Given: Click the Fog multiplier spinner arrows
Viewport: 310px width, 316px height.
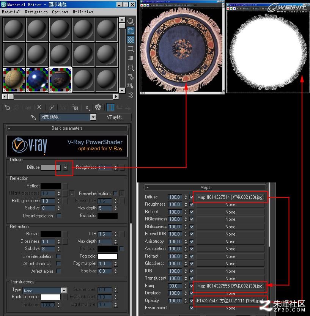Looking at the screenshot, I should [115, 264].
